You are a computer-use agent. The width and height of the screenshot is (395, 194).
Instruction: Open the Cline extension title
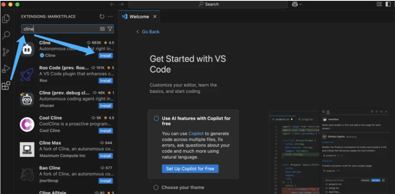[45, 43]
